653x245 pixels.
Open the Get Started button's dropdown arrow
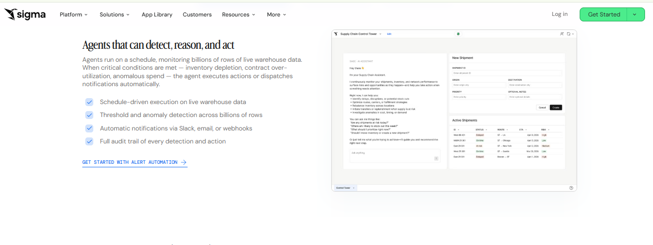tap(635, 14)
